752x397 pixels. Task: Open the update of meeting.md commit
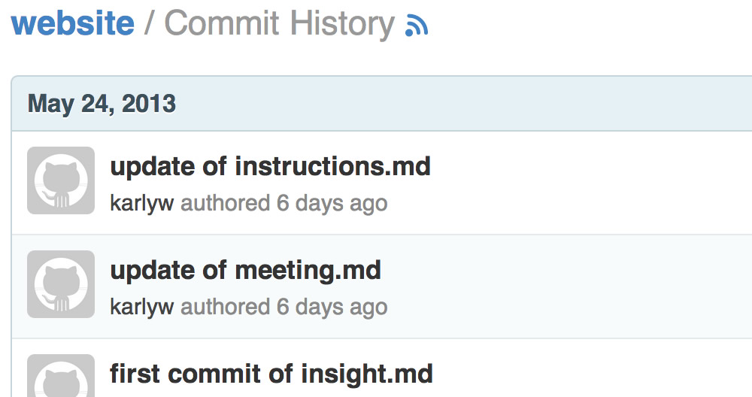(245, 269)
